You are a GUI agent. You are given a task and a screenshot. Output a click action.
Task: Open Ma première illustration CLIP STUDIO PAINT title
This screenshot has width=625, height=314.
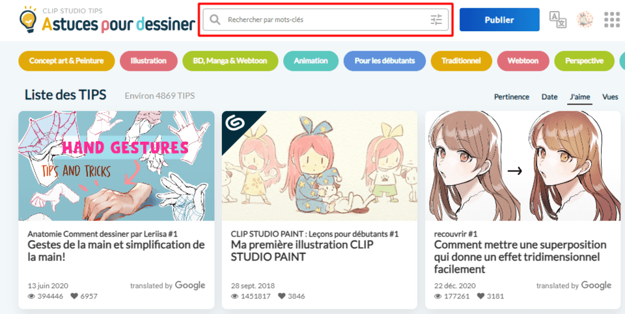pos(302,251)
